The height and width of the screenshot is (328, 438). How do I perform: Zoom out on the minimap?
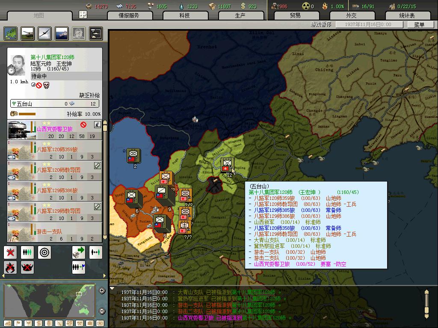tap(102, 311)
